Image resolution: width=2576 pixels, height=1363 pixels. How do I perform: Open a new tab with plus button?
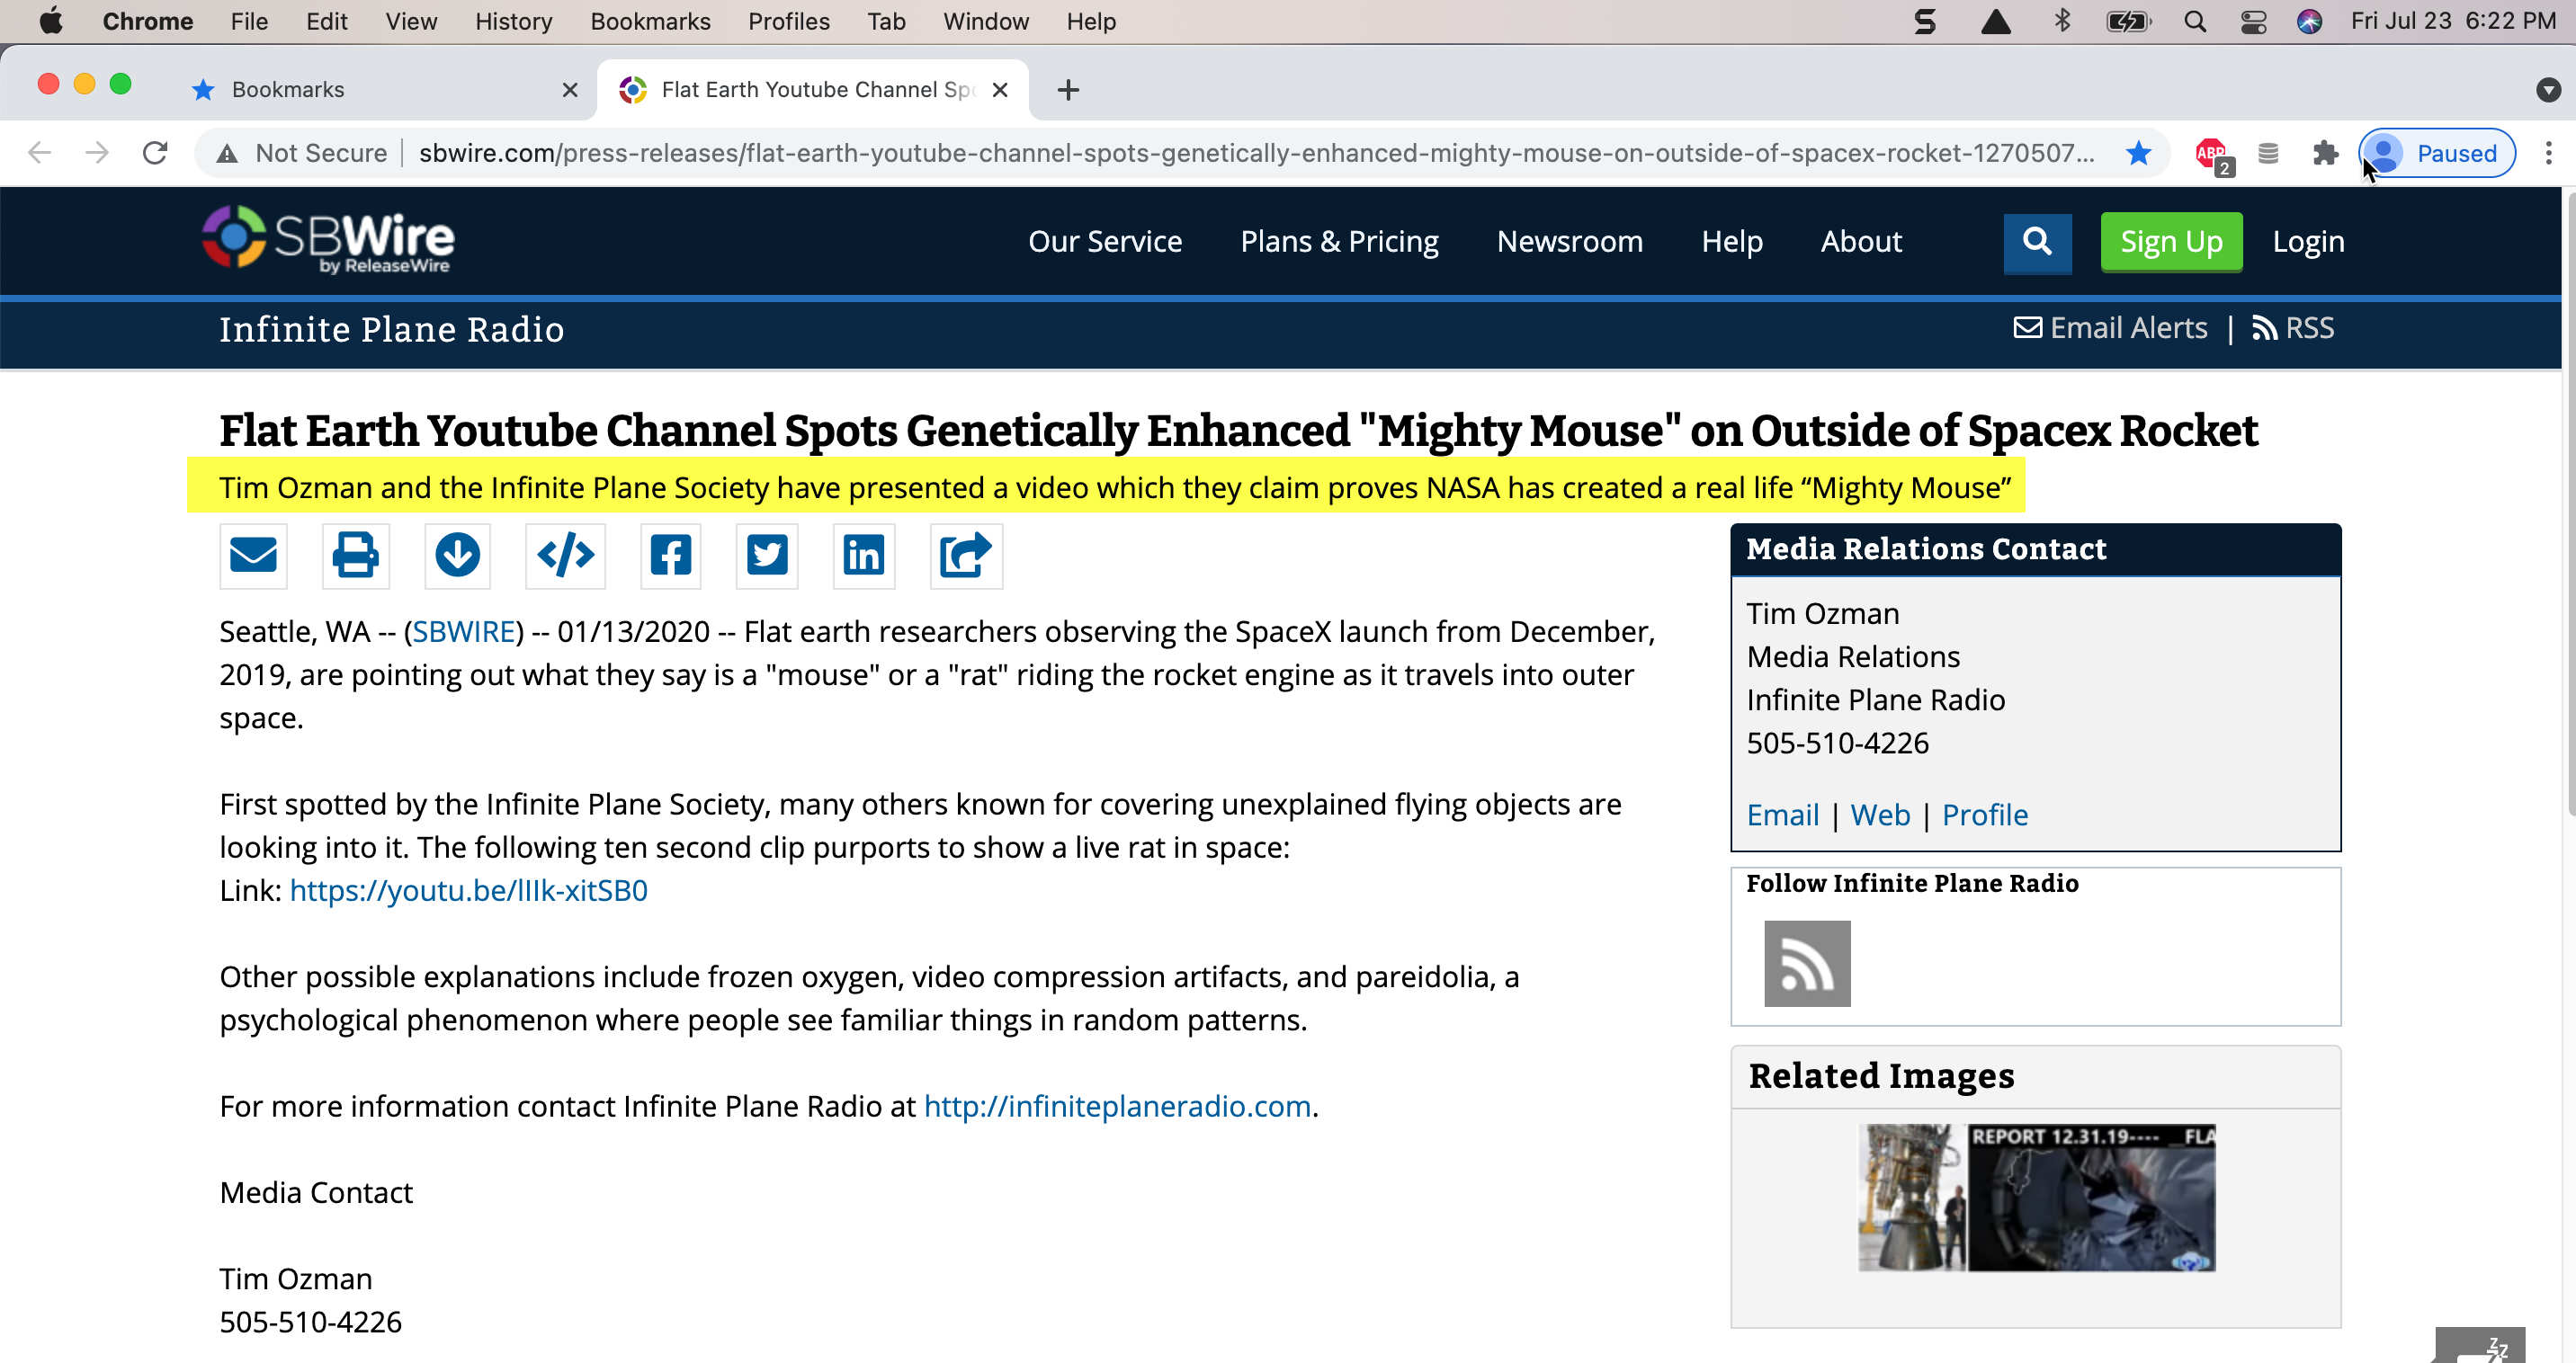(x=1068, y=90)
